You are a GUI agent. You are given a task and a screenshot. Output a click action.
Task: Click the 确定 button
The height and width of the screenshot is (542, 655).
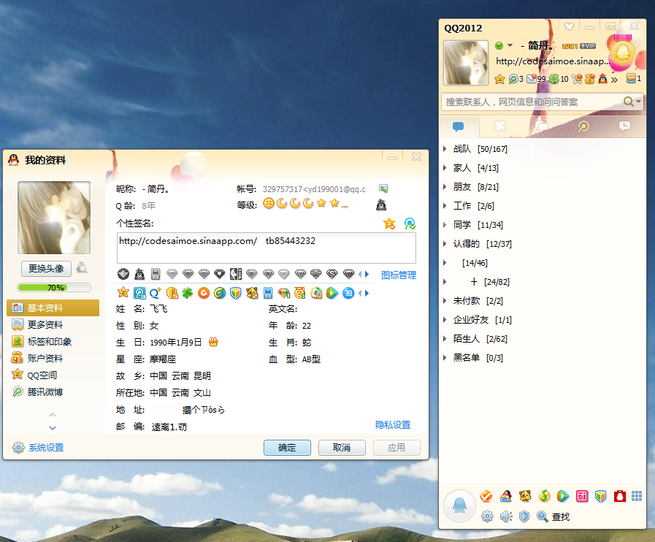tap(287, 448)
